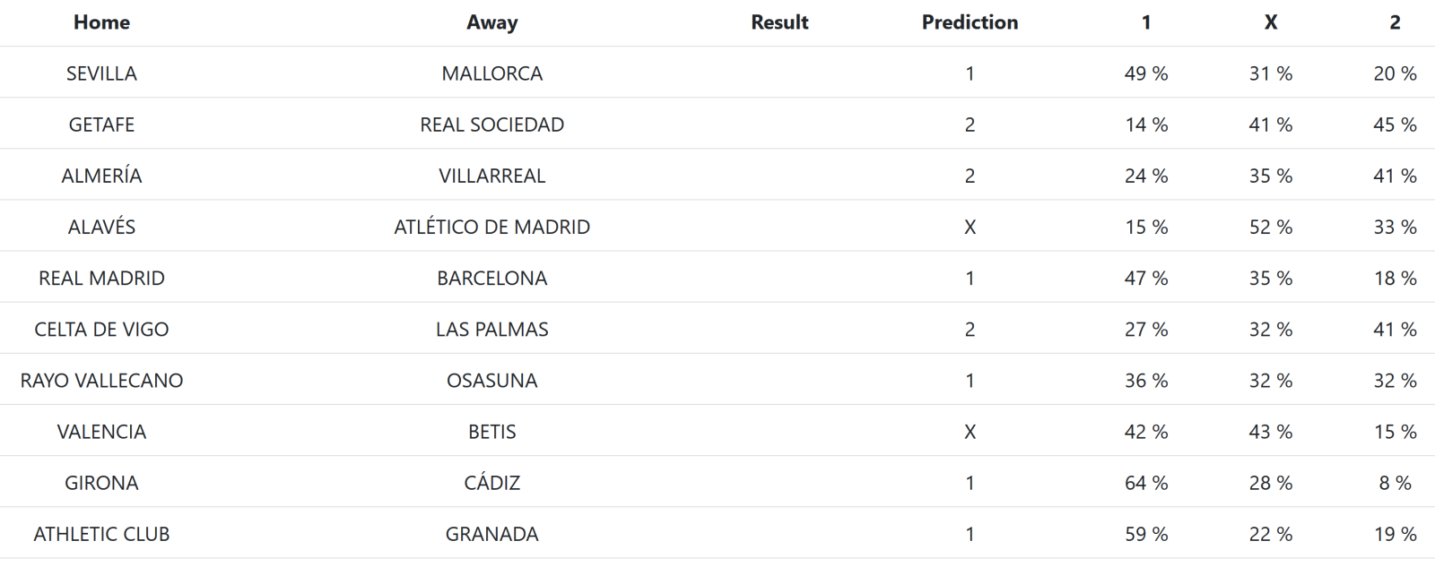Select the RAYO VALLECANO cell
This screenshot has height=567, width=1435.
coord(101,380)
